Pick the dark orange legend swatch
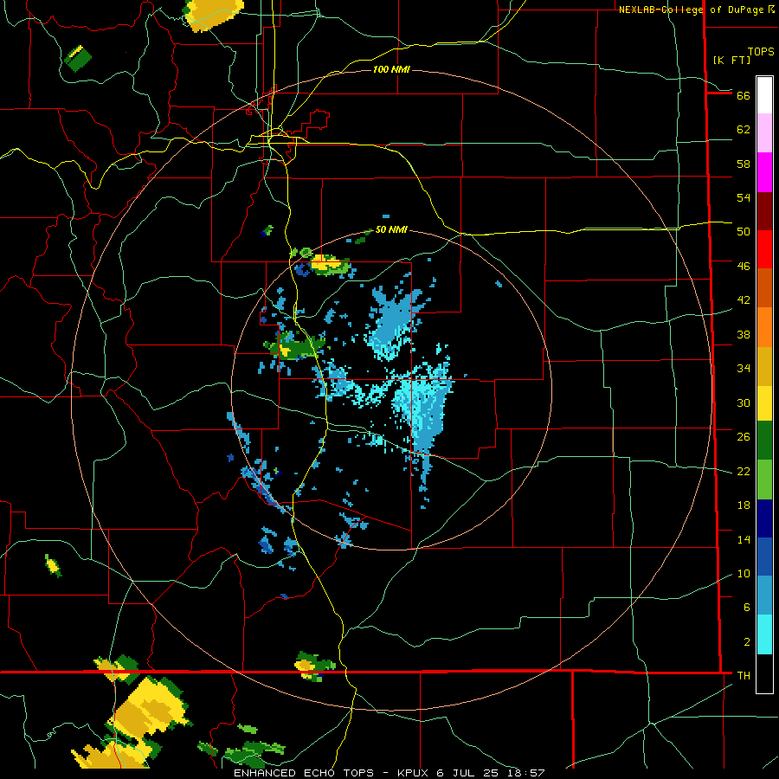Image resolution: width=779 pixels, height=779 pixels. click(x=764, y=287)
